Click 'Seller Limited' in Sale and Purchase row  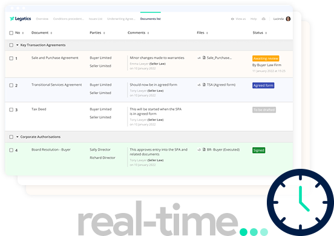pos(100,66)
